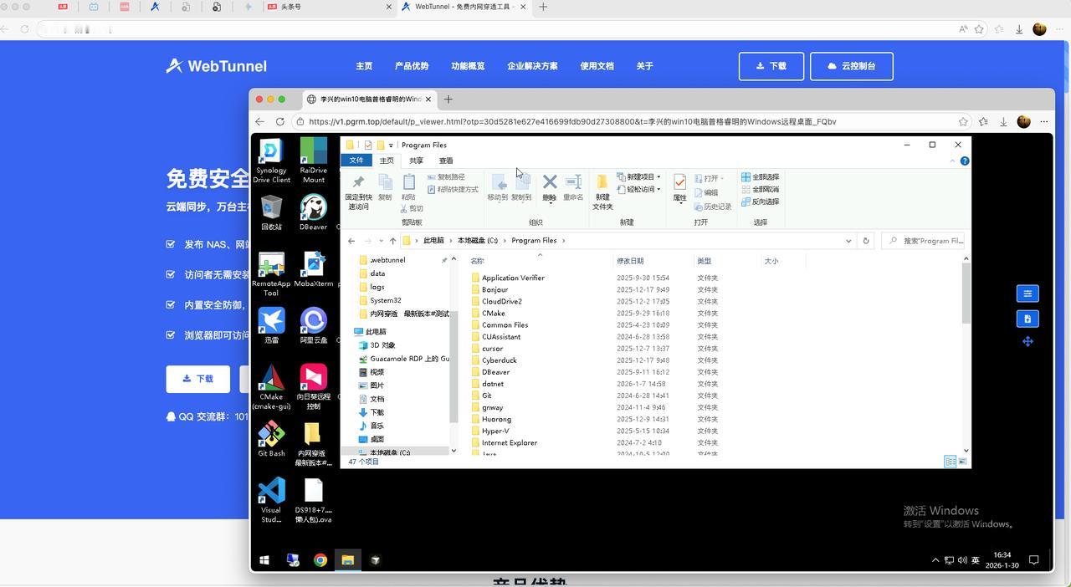Image resolution: width=1071 pixels, height=587 pixels.
Task: Click 企业解决方案 link in WebTunnel nav
Action: (x=532, y=66)
